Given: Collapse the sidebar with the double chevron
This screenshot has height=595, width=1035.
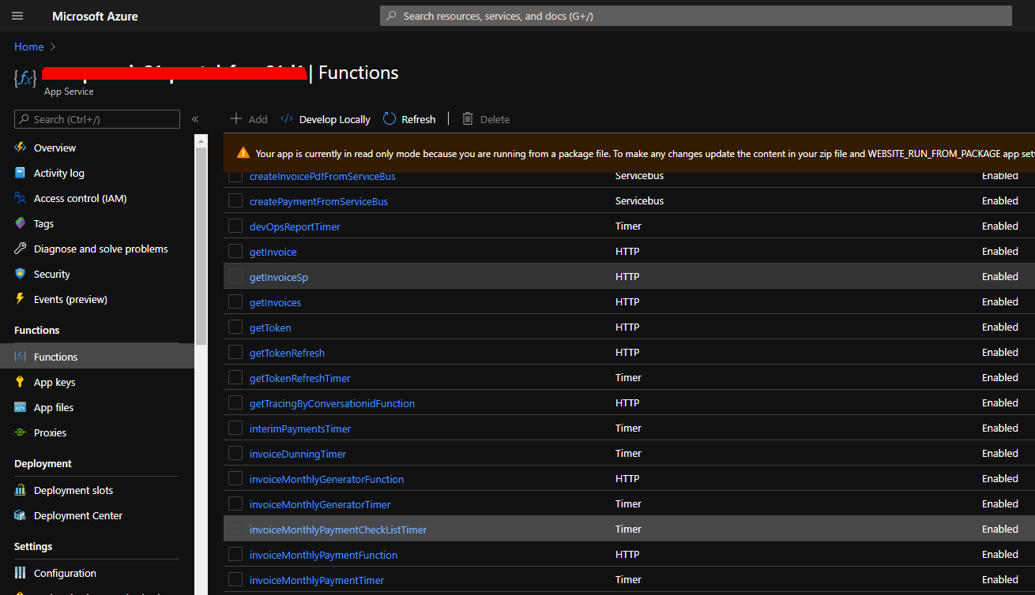Looking at the screenshot, I should 195,118.
